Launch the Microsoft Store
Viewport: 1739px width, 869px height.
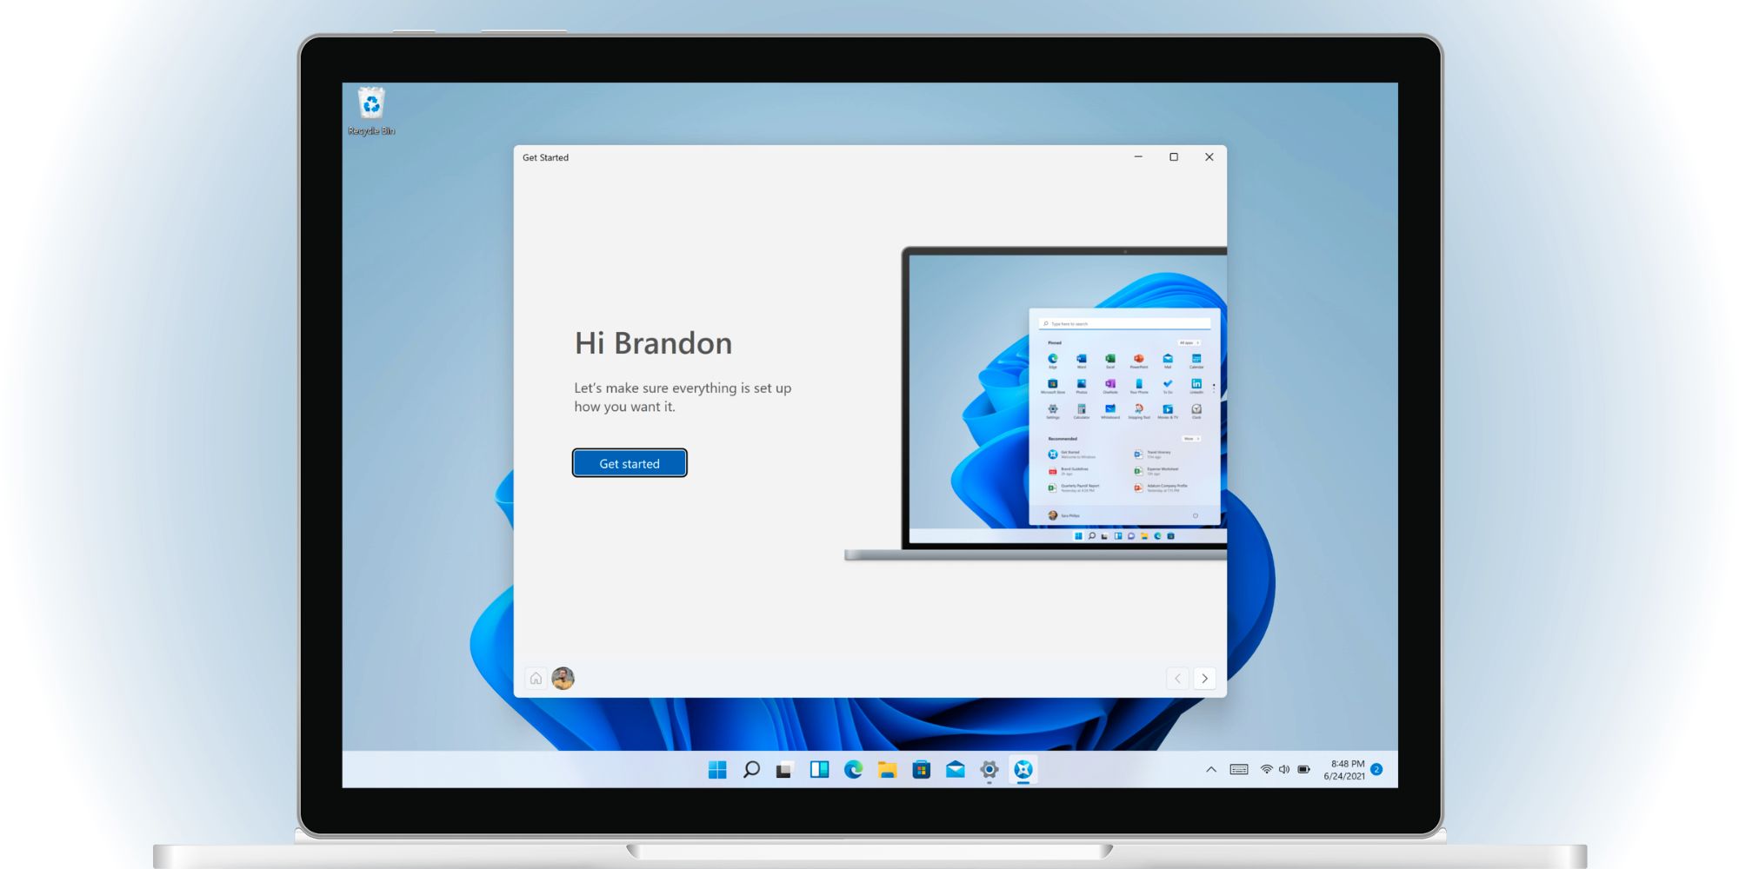tap(920, 769)
